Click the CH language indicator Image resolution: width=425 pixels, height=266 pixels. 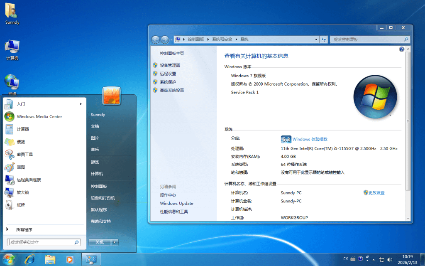346,259
